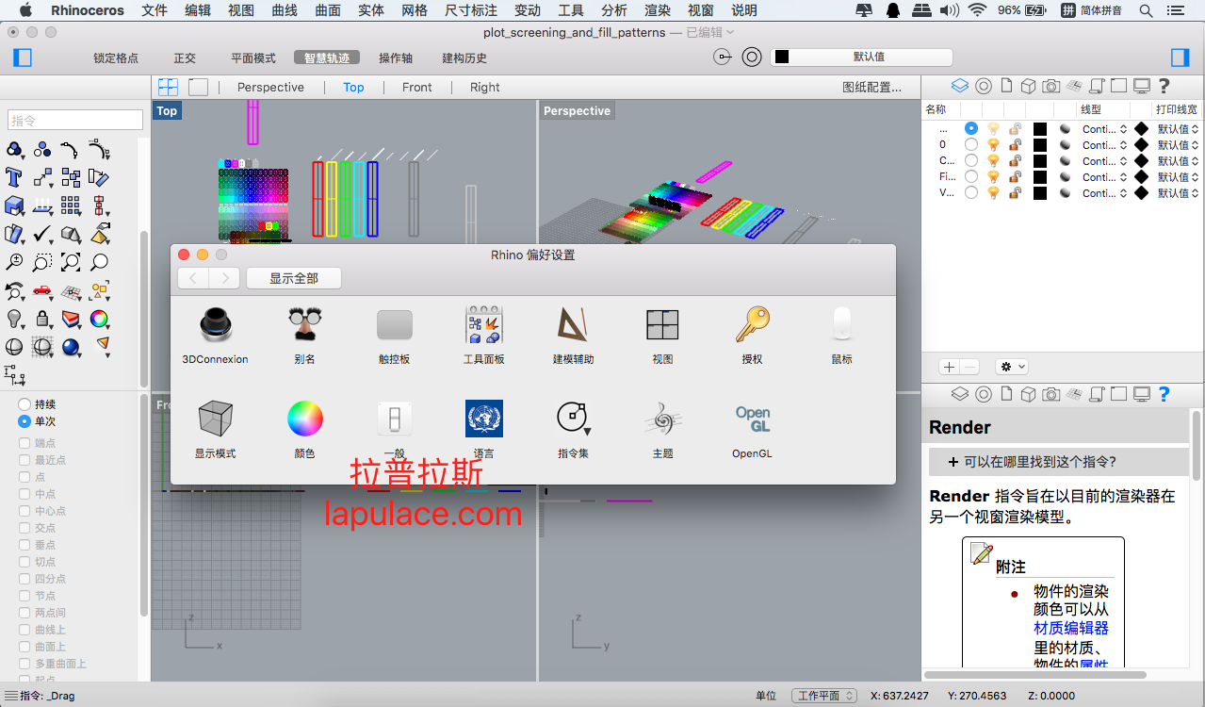
Task: Open the 尺寸标注 menu
Action: tap(471, 10)
